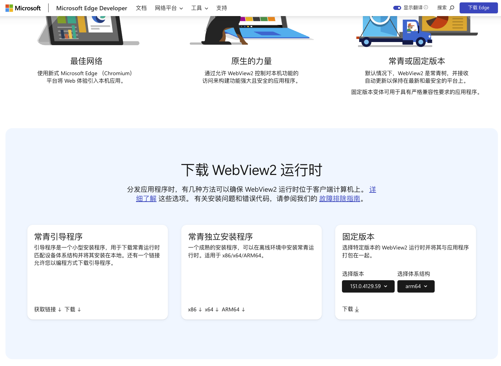Click the 常青独立安装程序 card title
This screenshot has height=366, width=501.
(x=221, y=236)
